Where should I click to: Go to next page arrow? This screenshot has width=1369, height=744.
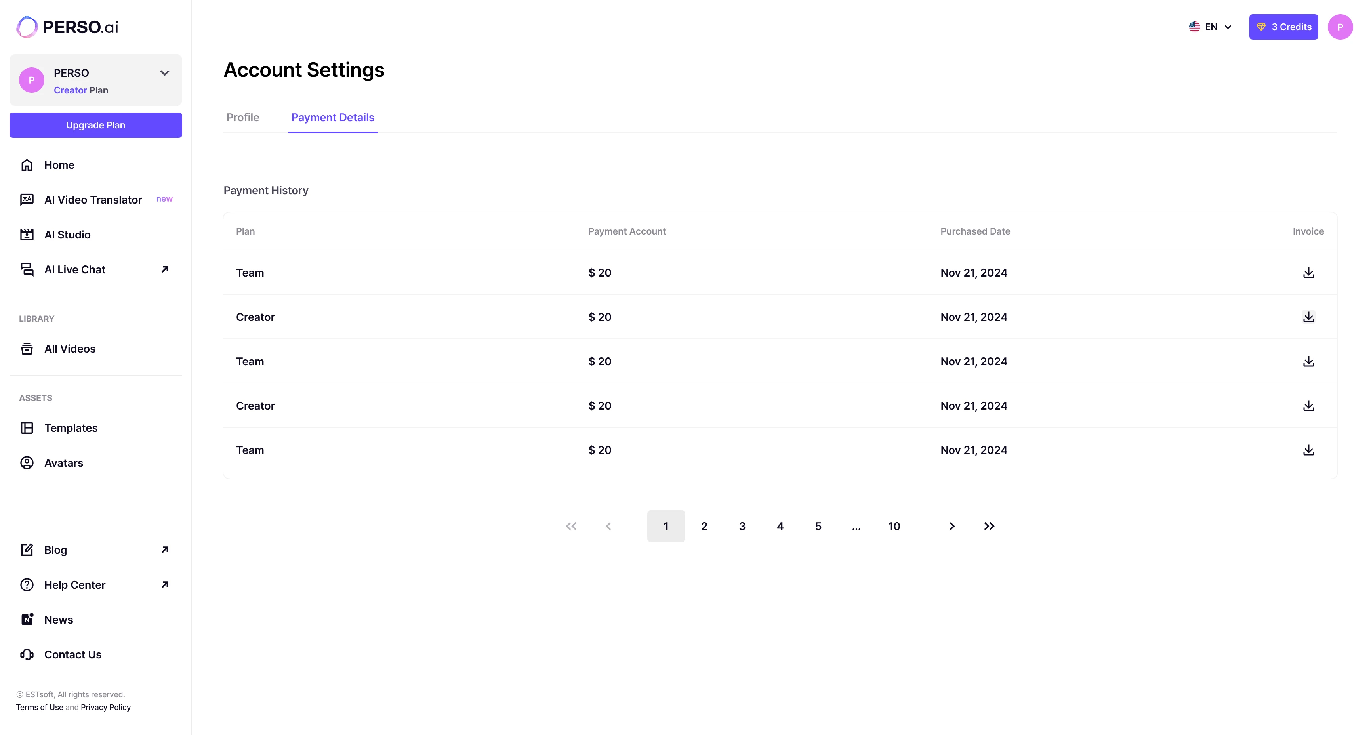tap(952, 526)
